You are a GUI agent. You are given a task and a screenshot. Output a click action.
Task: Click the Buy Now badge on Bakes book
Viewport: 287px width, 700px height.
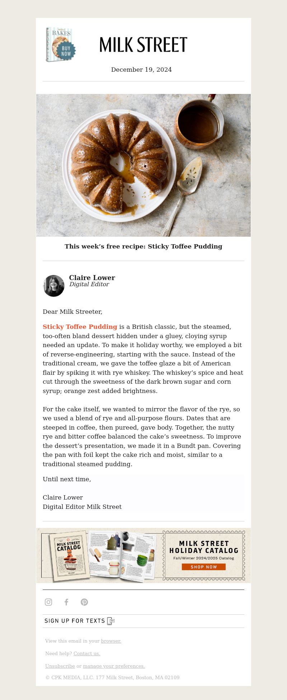click(66, 51)
